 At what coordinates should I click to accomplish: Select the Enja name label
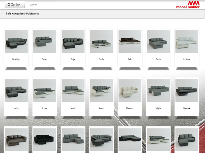point(73,59)
